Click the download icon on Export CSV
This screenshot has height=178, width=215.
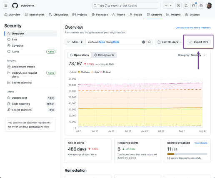pos(191,42)
